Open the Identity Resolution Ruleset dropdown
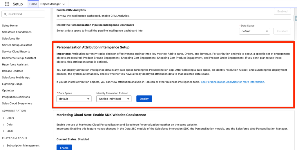 coord(114,99)
